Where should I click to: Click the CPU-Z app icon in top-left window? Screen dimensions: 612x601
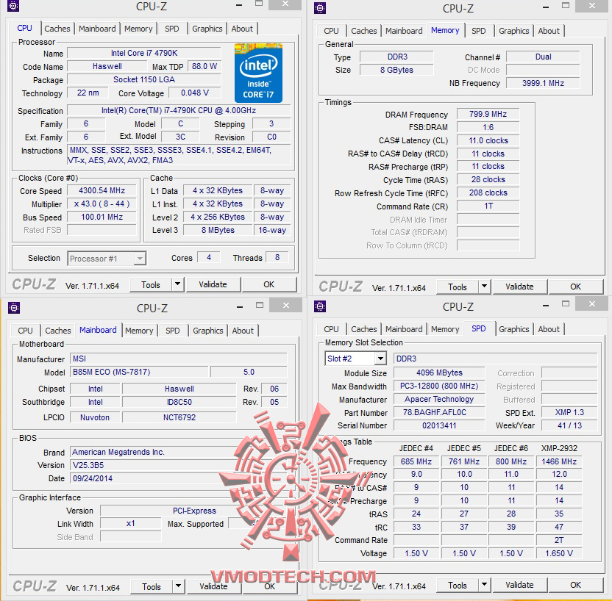coord(13,5)
